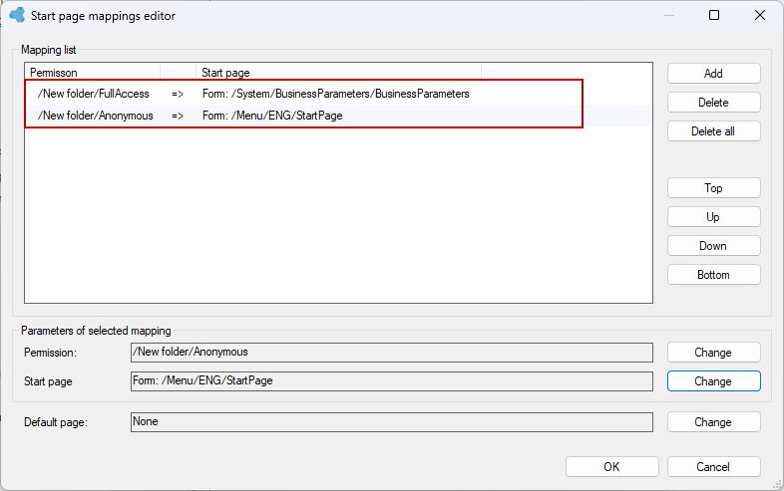The image size is (784, 491).
Task: Select the /New folder/Anonymous mapping row
Action: pyautogui.click(x=338, y=116)
